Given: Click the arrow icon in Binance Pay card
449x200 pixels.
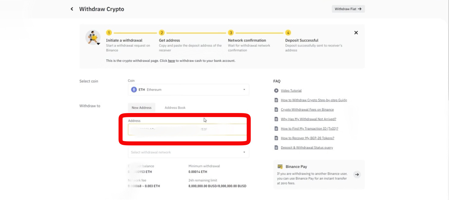Looking at the screenshot, I should point(357,174).
